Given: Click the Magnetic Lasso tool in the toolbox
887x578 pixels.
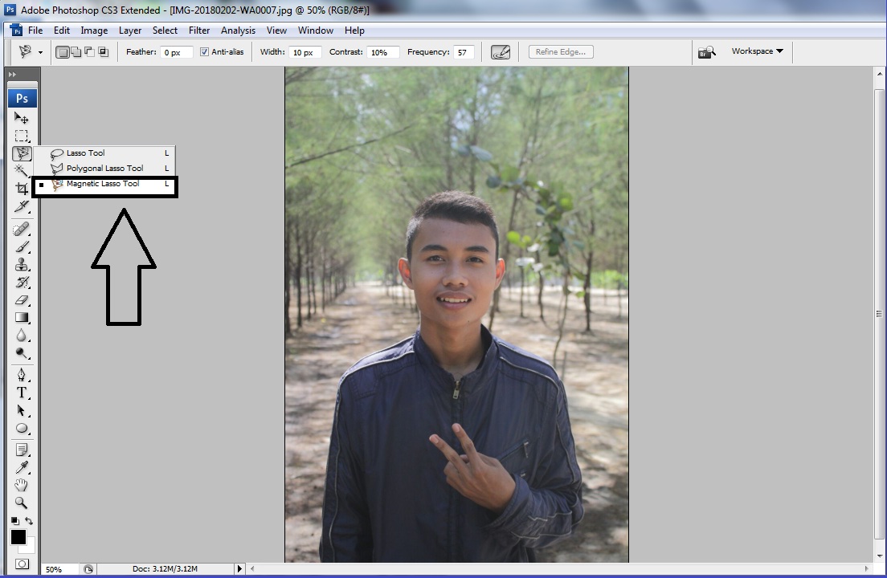Looking at the screenshot, I should click(x=22, y=153).
